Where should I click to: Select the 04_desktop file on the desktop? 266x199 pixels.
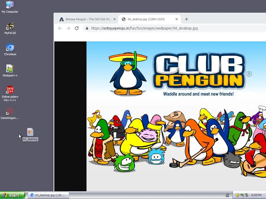[x=30, y=134]
